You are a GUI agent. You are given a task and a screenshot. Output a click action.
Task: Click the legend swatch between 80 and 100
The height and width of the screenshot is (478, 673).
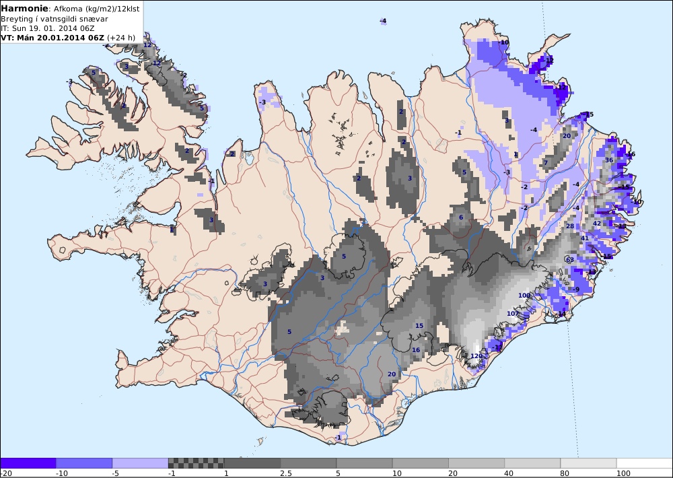588,463
